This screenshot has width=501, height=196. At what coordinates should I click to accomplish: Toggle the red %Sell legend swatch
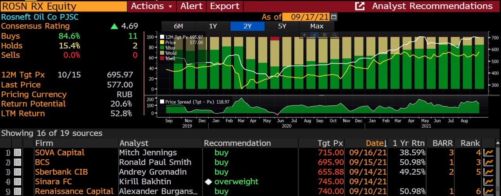point(162,58)
